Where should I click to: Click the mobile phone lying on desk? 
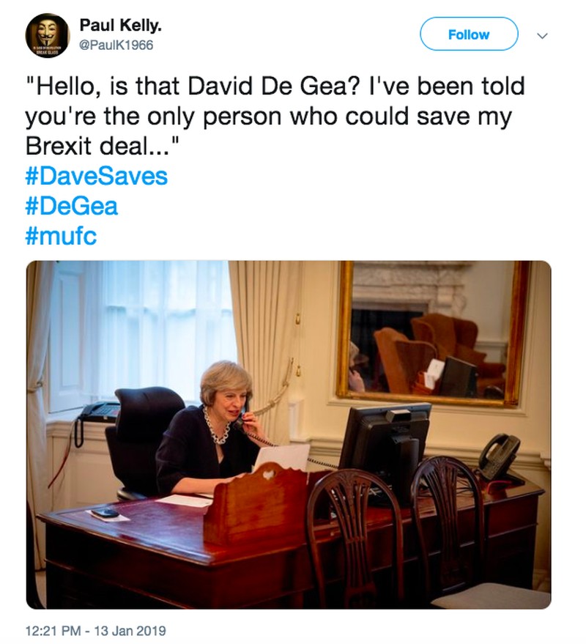coord(107,512)
